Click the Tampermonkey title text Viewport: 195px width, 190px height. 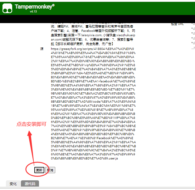pyautogui.click(x=35, y=7)
